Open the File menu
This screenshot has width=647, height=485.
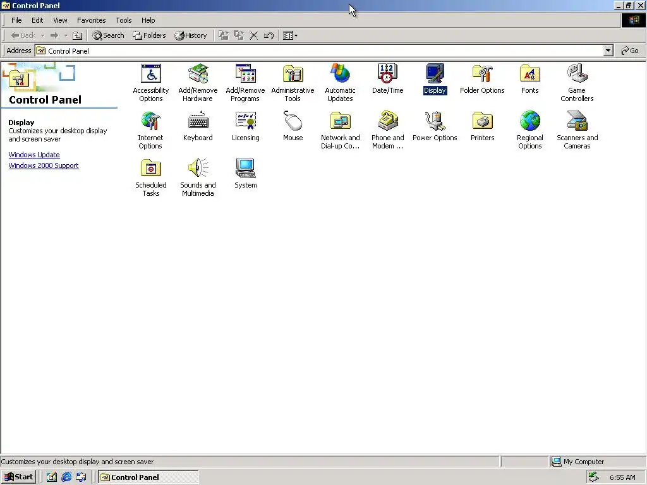(x=16, y=20)
